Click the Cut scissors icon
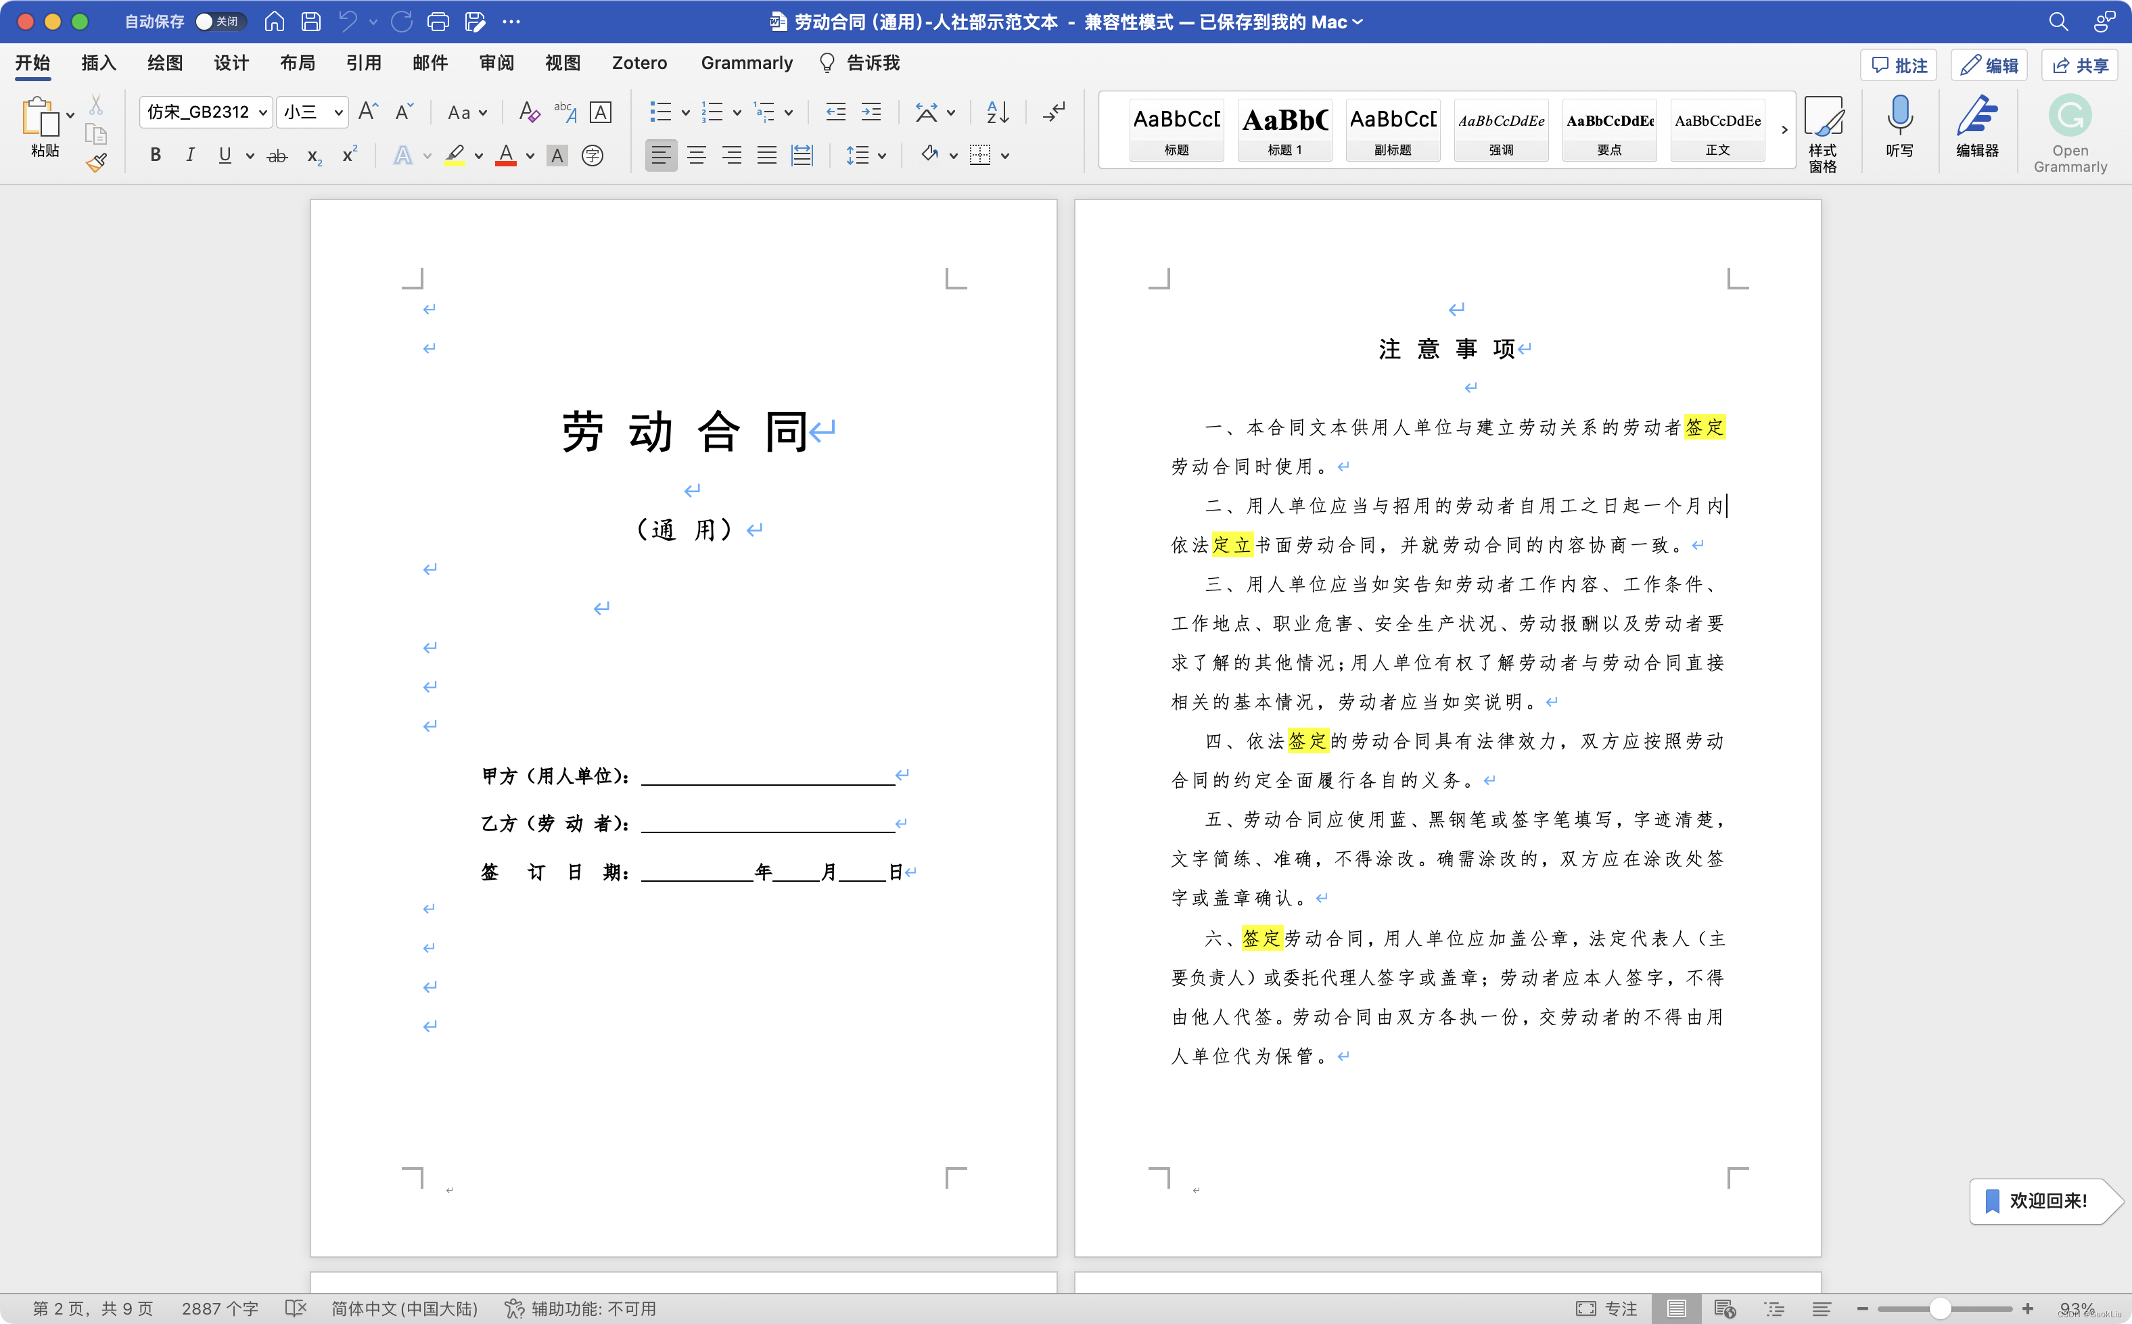 click(x=96, y=106)
